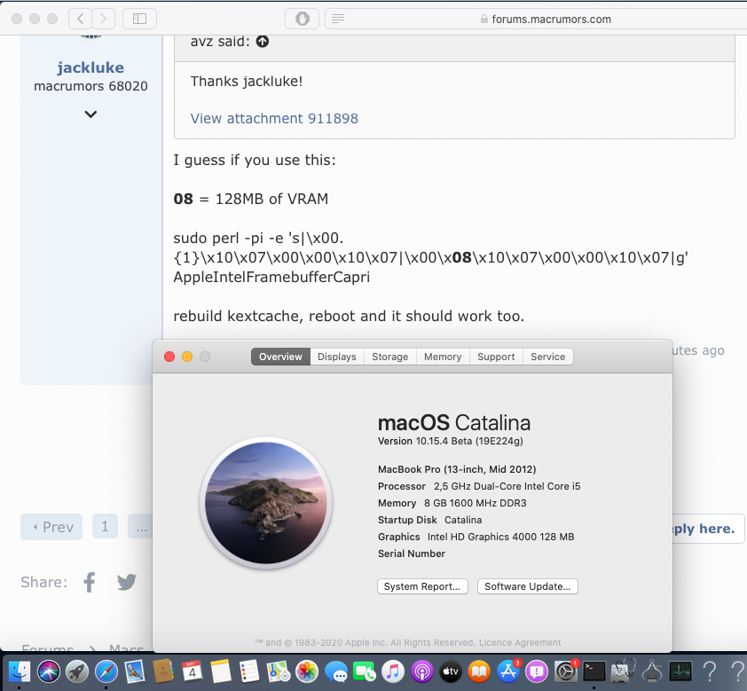Open Terminal icon in the Dock

click(594, 671)
